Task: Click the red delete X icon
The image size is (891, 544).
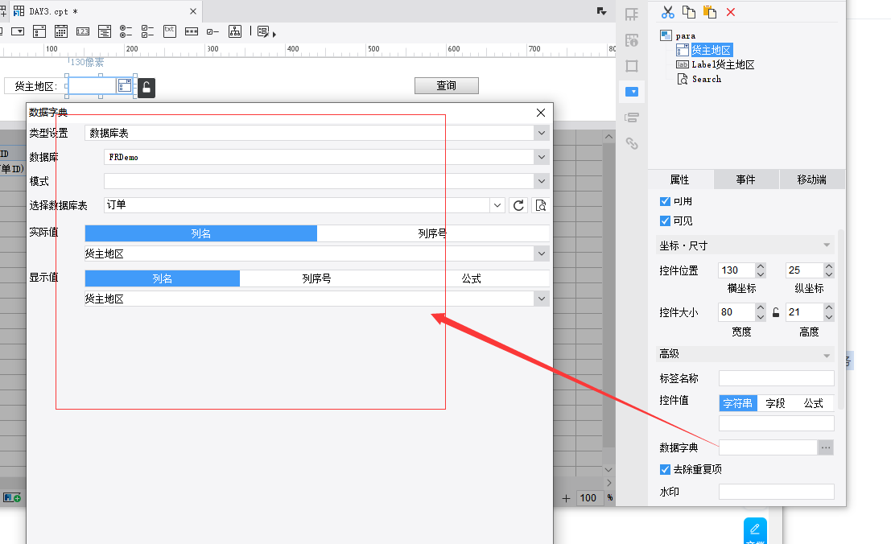Action: click(731, 12)
